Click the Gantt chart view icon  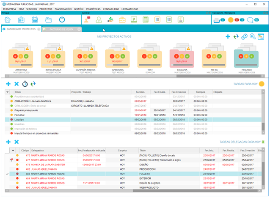pos(261,37)
